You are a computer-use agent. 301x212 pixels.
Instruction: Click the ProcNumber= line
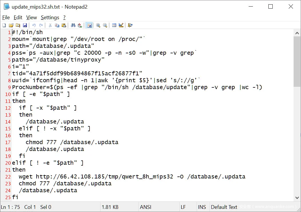click(x=137, y=87)
